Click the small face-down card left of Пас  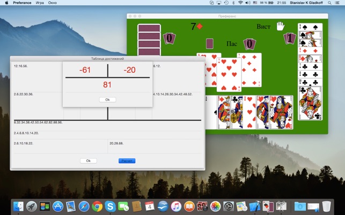(210, 44)
